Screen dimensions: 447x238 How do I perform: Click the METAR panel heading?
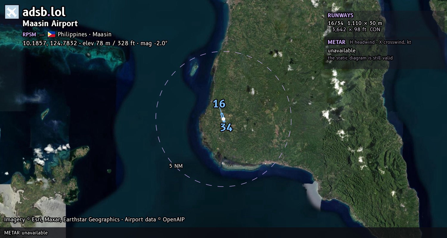click(336, 42)
